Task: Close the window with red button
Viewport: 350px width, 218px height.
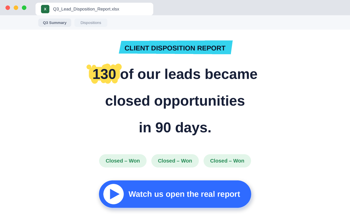Action: tap(8, 8)
